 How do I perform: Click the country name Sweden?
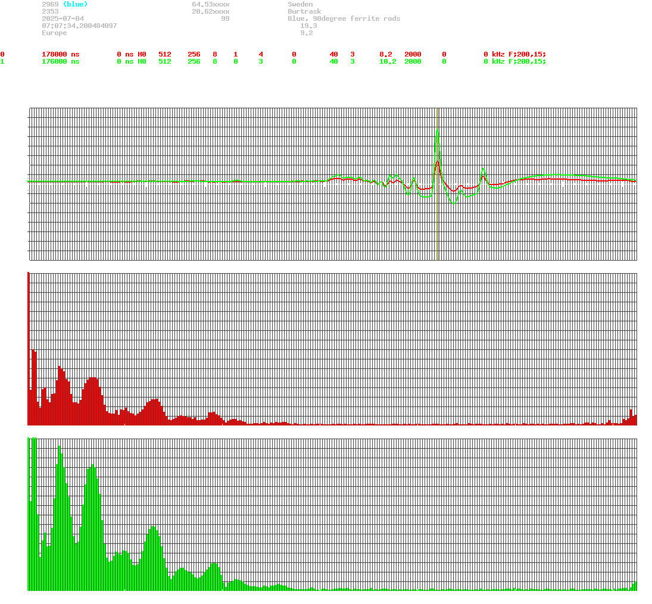[x=300, y=4]
